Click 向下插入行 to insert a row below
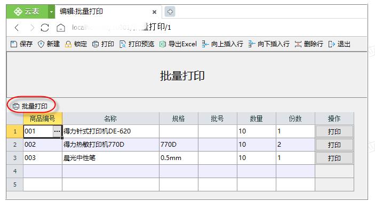The width and height of the screenshot is (375, 210). [269, 44]
